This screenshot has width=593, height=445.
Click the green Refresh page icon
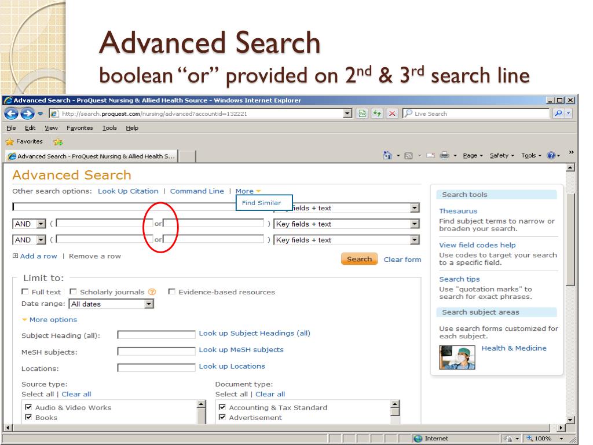click(377, 114)
